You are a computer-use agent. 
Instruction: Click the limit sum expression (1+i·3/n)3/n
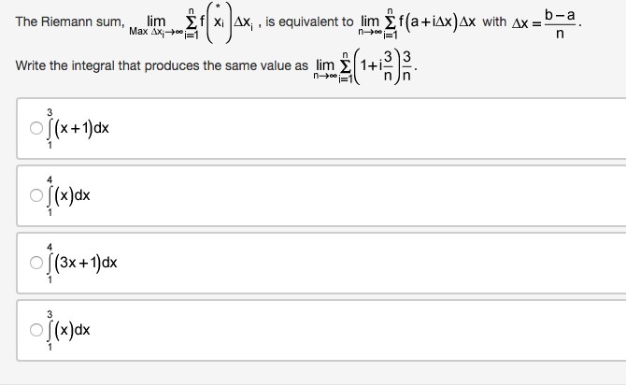(x=364, y=67)
